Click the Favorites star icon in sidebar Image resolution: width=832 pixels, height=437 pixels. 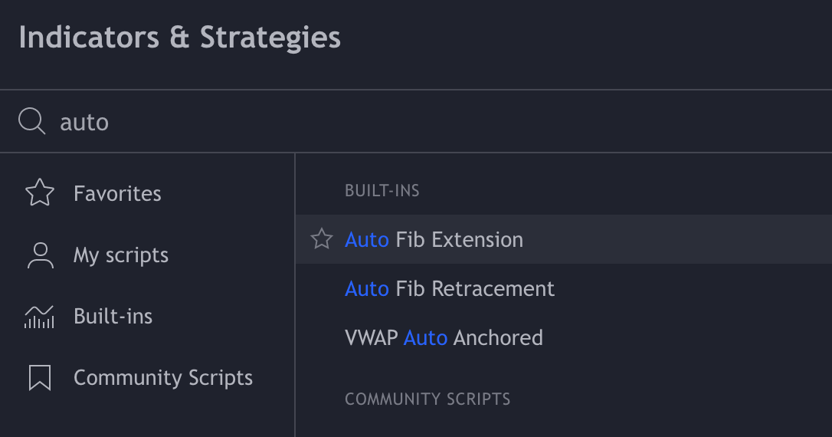(40, 192)
